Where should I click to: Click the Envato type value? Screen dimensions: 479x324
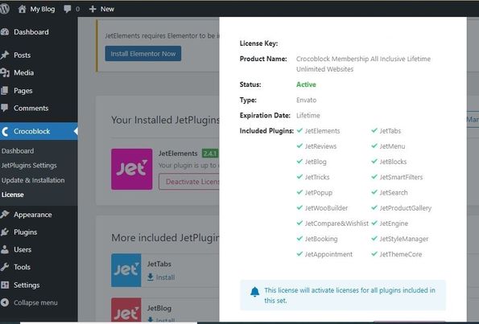click(307, 100)
